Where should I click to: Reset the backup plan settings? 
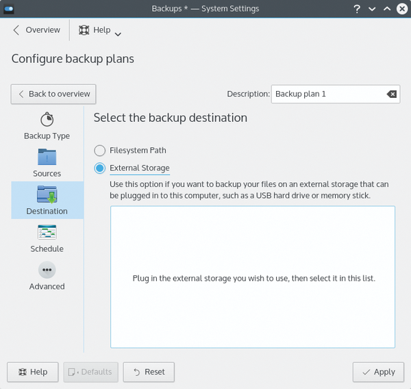(x=149, y=372)
